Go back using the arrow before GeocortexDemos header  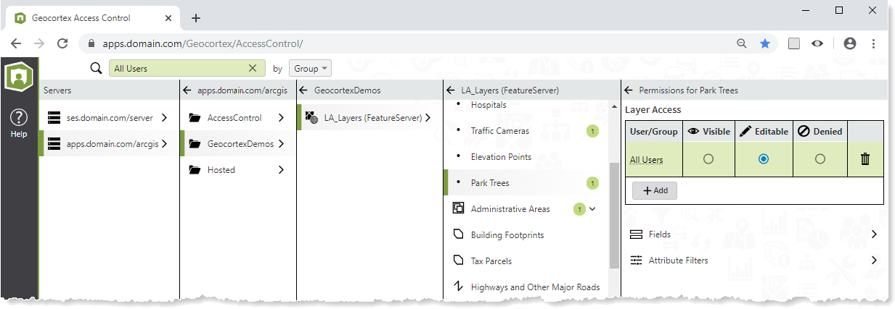[305, 90]
